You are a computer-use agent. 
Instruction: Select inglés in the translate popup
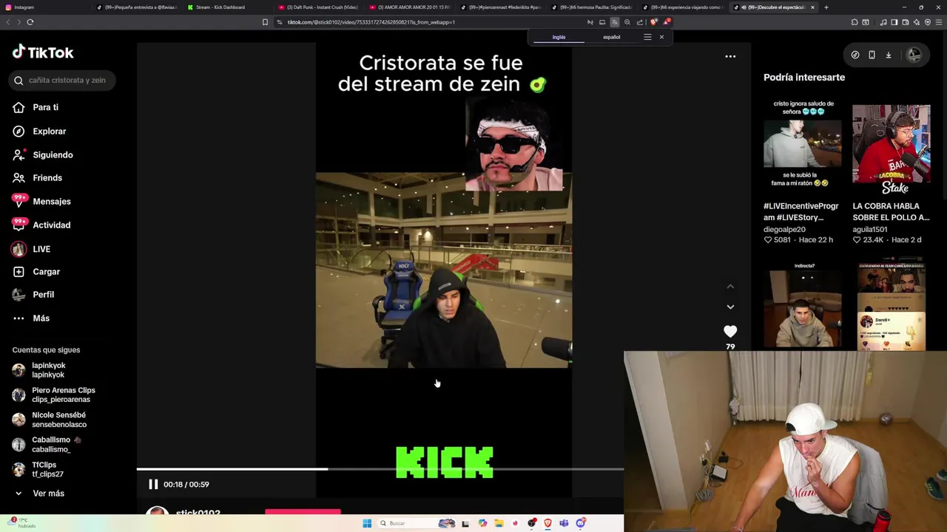point(559,37)
